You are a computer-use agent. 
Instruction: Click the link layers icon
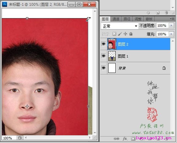pyautogui.click(x=116, y=138)
